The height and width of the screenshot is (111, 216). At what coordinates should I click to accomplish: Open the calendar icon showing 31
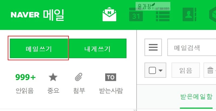point(136,15)
